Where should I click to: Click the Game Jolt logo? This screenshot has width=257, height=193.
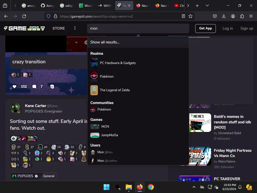(x=24, y=28)
